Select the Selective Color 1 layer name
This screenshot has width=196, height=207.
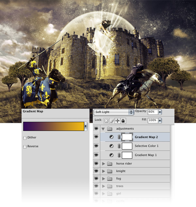click(x=146, y=146)
